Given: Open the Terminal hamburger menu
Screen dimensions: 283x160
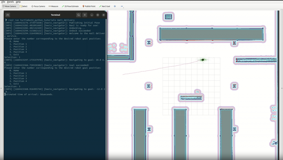Looking at the screenshot, I should click(x=85, y=15).
